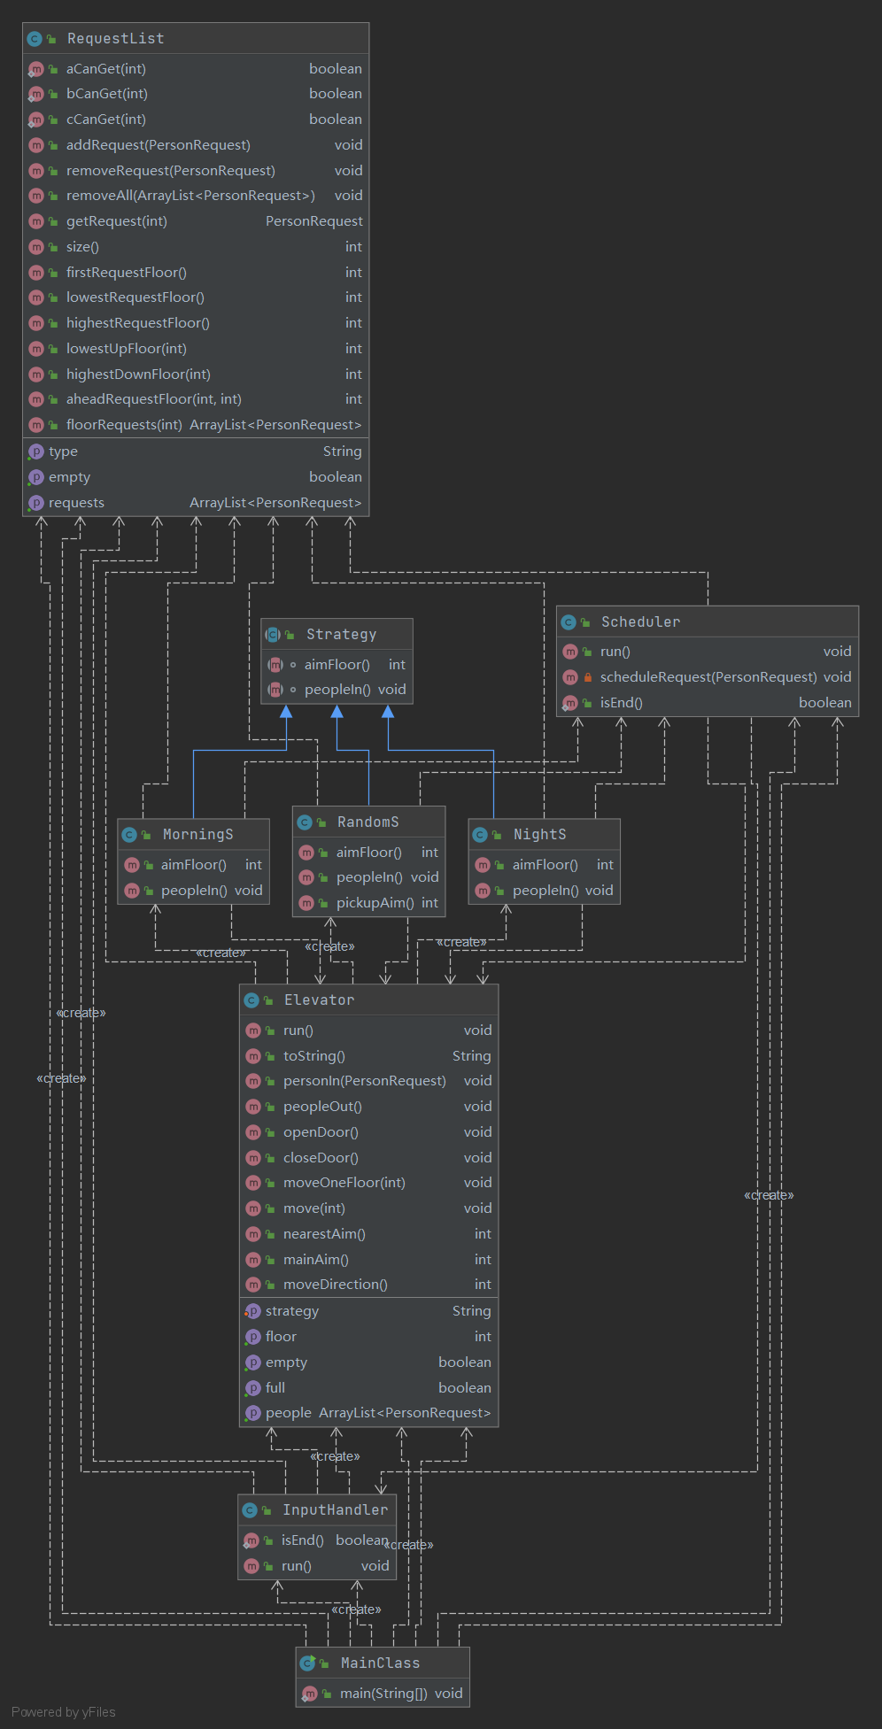Click the Powered by yFiles text
The image size is (882, 1729).
coord(64,1712)
